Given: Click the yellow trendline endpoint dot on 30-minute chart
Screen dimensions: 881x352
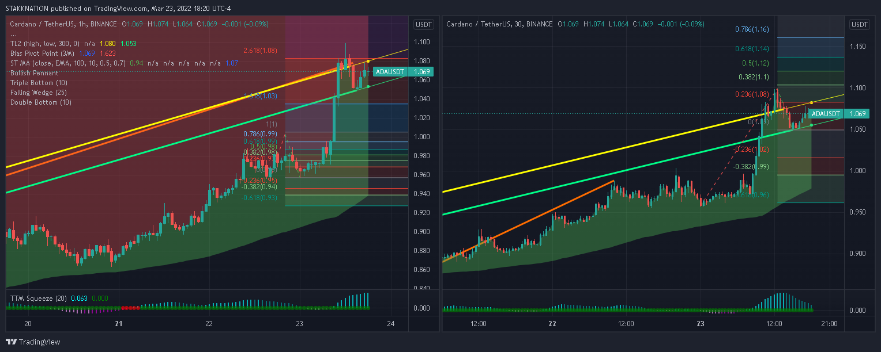Looking at the screenshot, I should (811, 102).
